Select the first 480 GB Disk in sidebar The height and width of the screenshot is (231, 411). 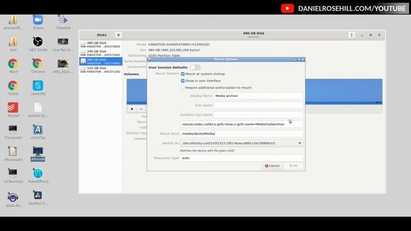click(101, 44)
